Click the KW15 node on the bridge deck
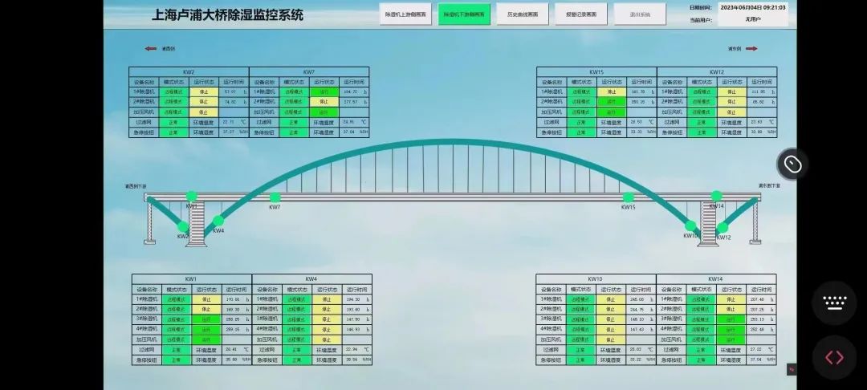The height and width of the screenshot is (390, 867). (628, 197)
